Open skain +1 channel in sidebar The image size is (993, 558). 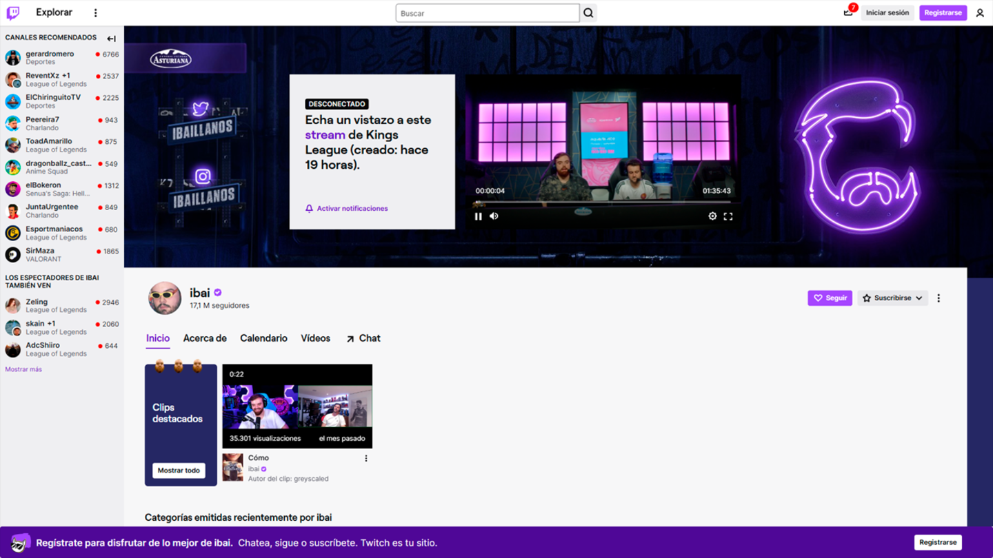tap(62, 328)
